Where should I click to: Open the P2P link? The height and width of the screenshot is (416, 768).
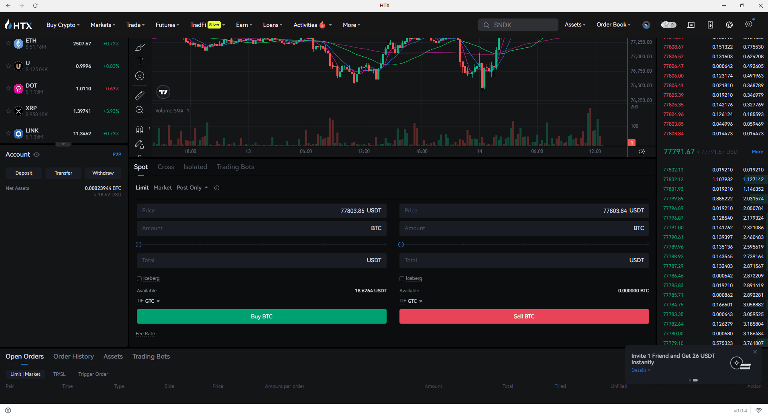117,155
